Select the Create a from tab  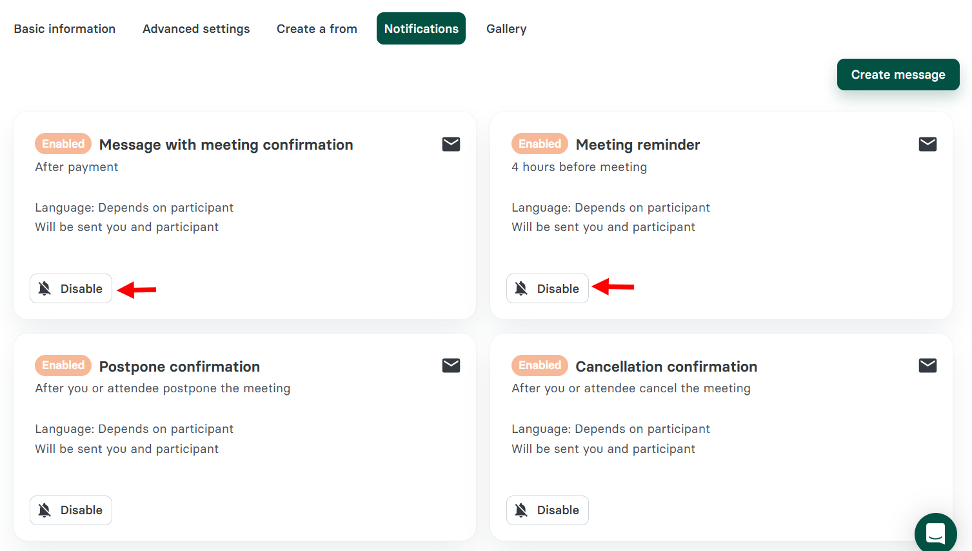click(317, 28)
